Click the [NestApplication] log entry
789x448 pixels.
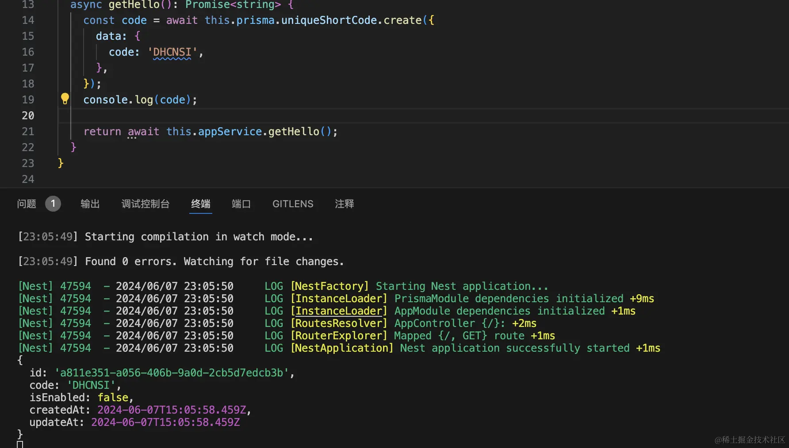pos(342,348)
